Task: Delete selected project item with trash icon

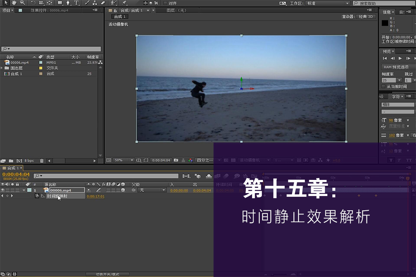Action: click(42, 160)
